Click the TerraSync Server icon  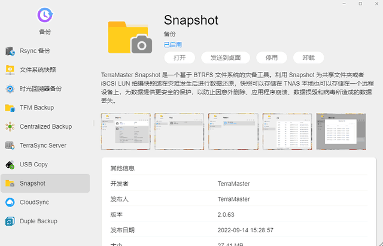point(10,145)
